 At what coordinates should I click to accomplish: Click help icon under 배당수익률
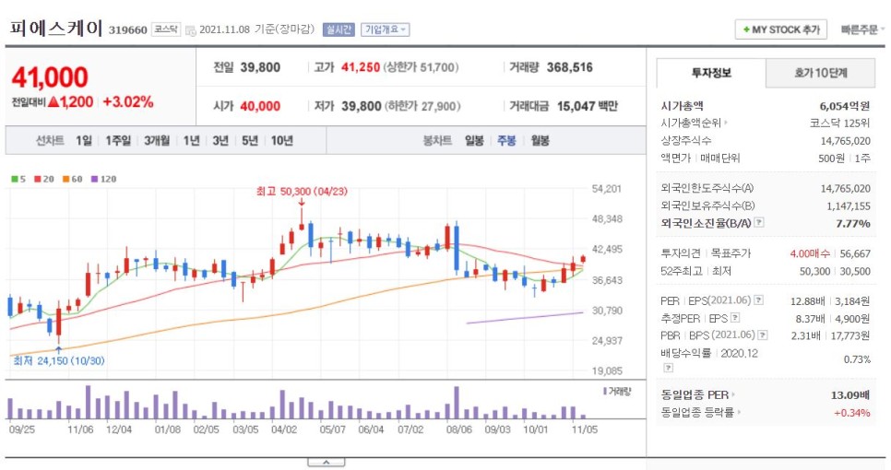pyautogui.click(x=668, y=368)
